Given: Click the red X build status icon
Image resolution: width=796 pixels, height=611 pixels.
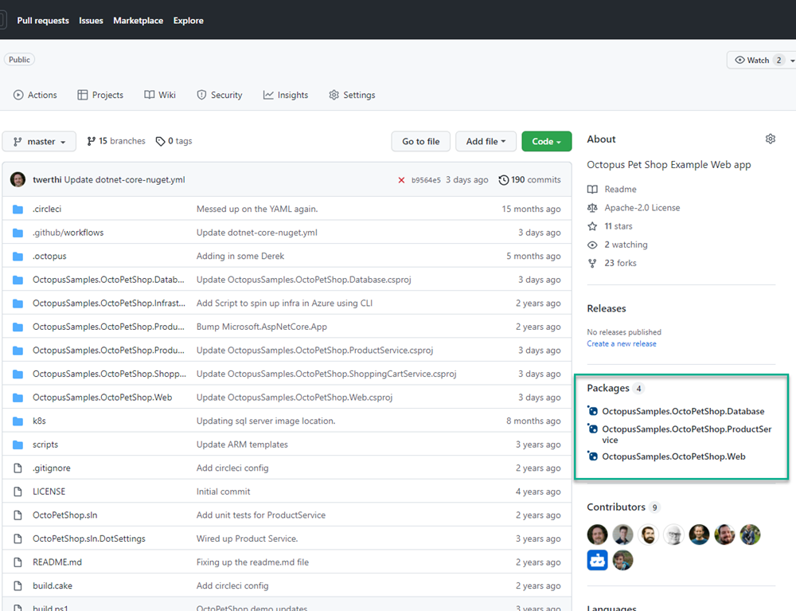Looking at the screenshot, I should pyautogui.click(x=401, y=179).
